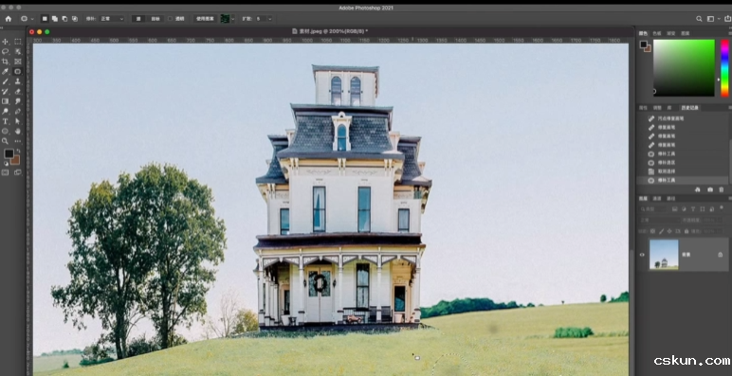Click the background layer lock icon

coord(721,255)
